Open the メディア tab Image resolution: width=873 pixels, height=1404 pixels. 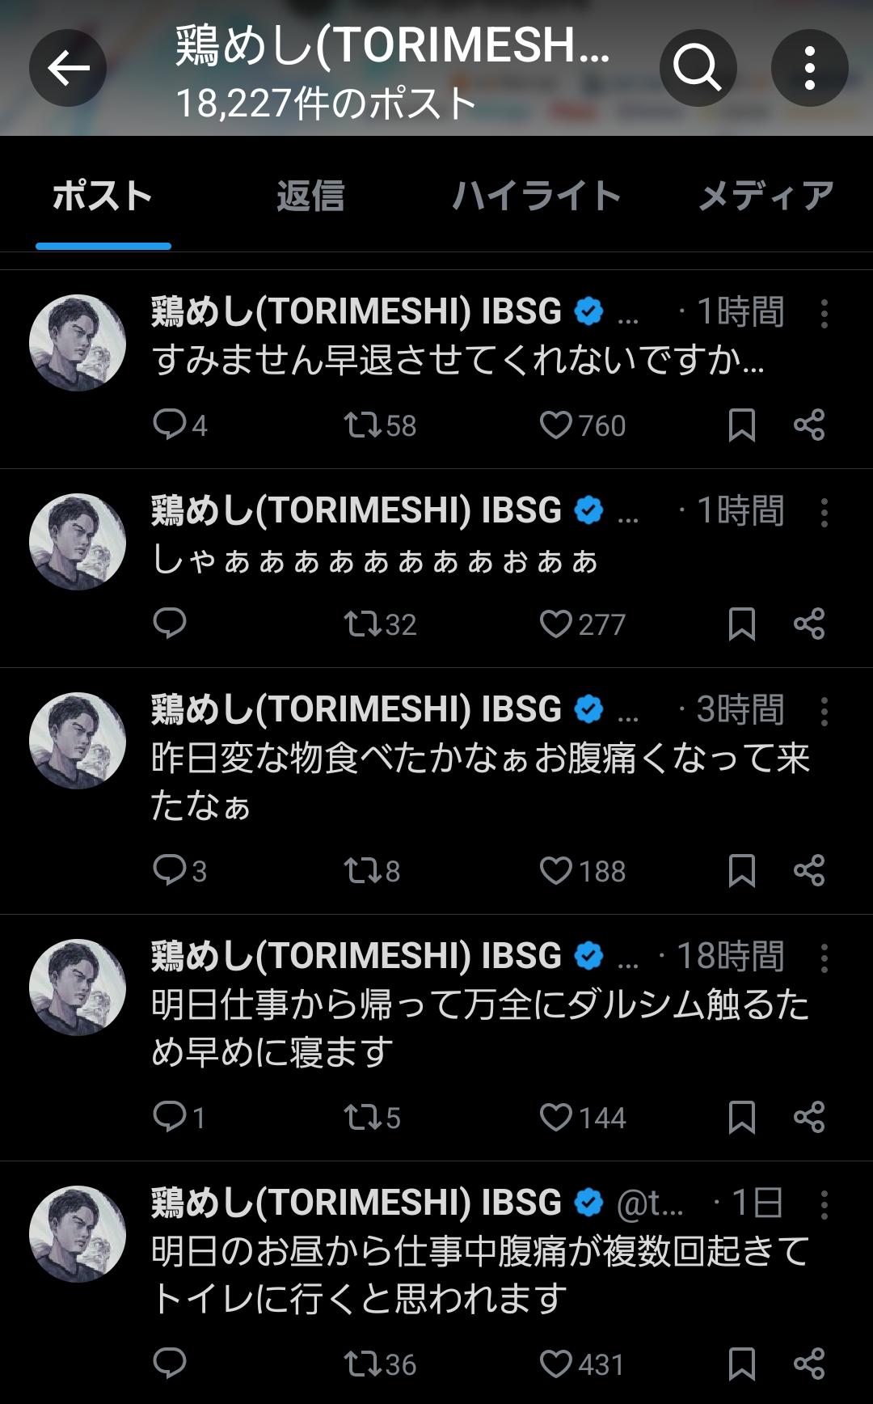point(765,197)
